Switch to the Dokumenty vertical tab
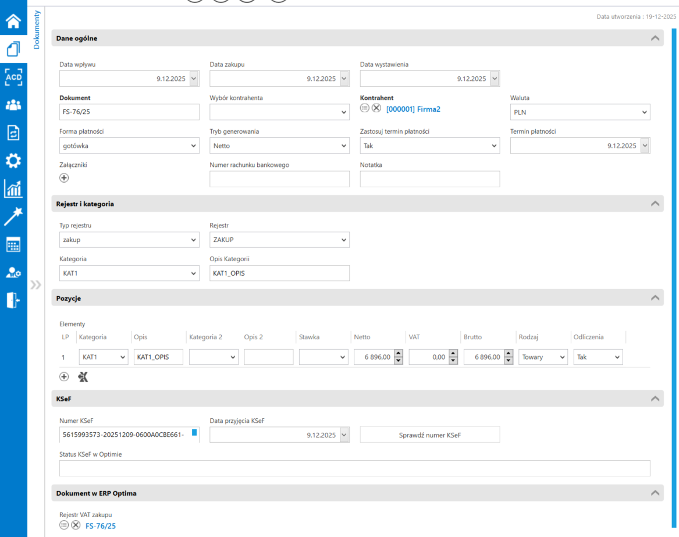This screenshot has width=679, height=537. click(x=37, y=29)
